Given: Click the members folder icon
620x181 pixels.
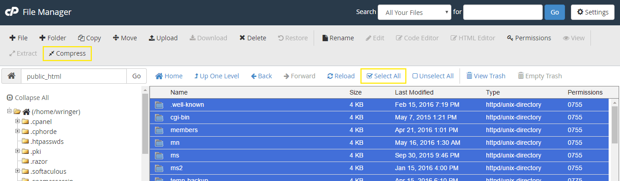Looking at the screenshot, I should pos(159,130).
